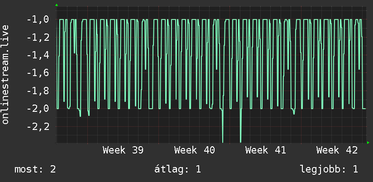Click the 'átlag: 1' average value text
The width and height of the screenshot is (373, 182).
click(x=178, y=169)
